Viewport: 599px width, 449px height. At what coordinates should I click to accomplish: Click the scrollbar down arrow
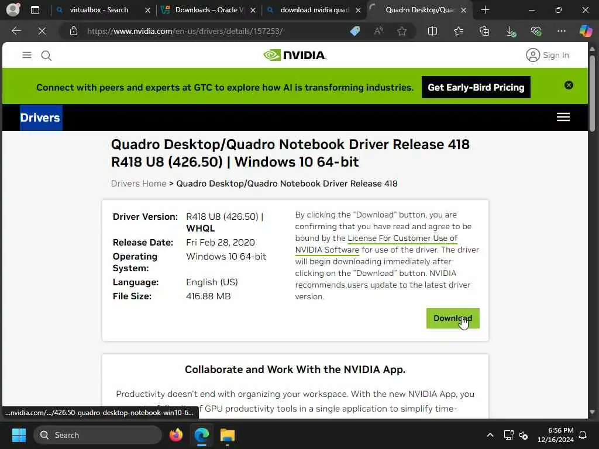click(592, 412)
